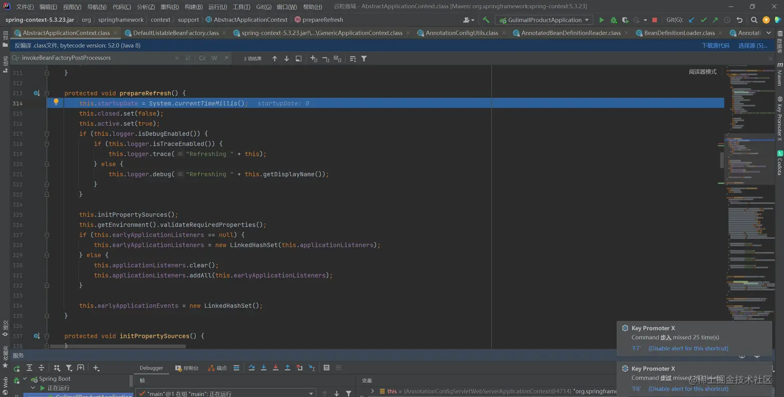Click the Git update project arrow
784x397 pixels.
tap(691, 20)
